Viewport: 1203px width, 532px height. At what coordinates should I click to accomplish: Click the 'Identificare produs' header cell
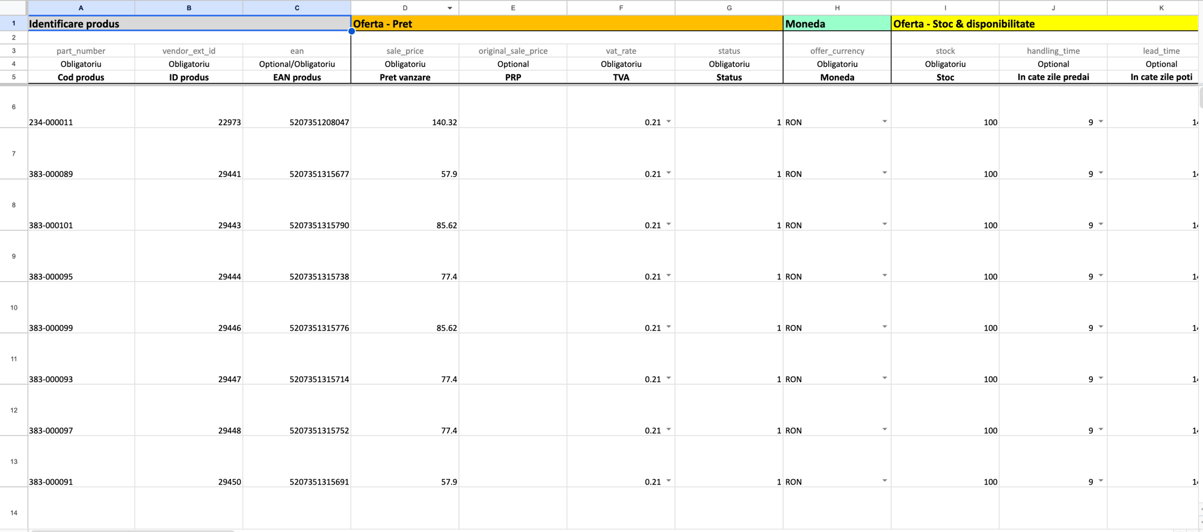189,24
